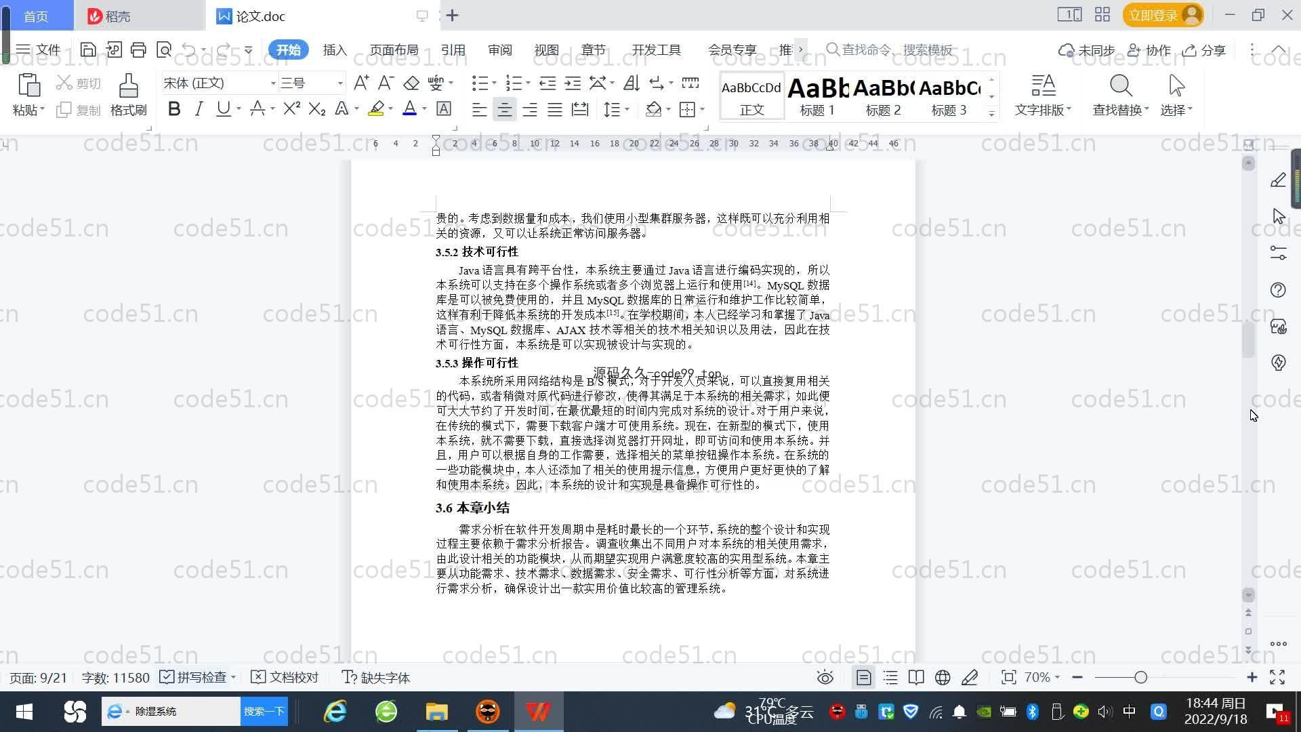This screenshot has width=1301, height=732.
Task: Click the Clear Formatting eraser icon
Action: pos(411,83)
